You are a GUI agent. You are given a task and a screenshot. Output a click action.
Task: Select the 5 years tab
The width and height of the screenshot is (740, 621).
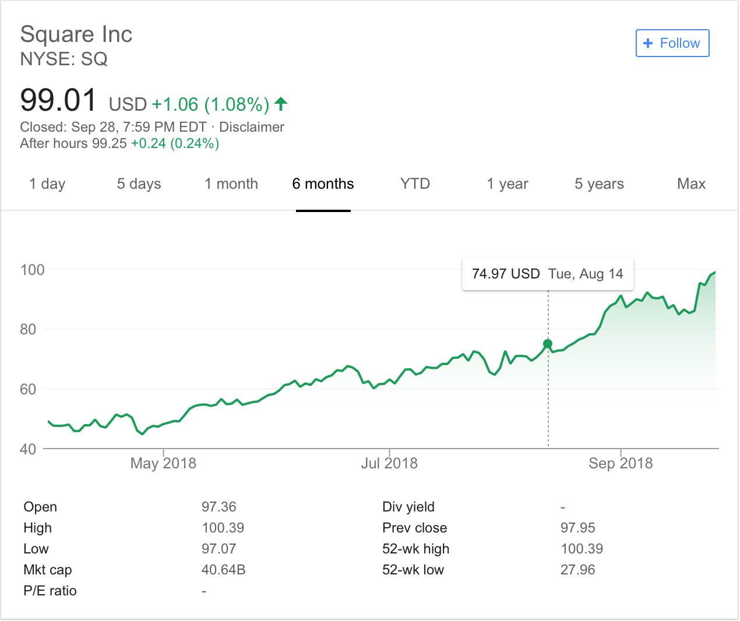point(599,184)
